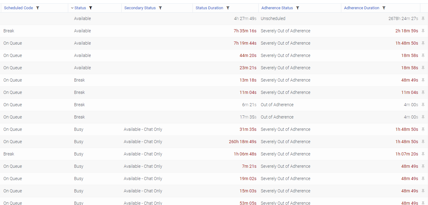Pin the row with 2h 18m 59s adherence
The width and height of the screenshot is (428, 205).
(423, 31)
